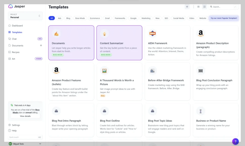Open the sidebar Help item
This screenshot has width=245, height=146.
click(12, 130)
